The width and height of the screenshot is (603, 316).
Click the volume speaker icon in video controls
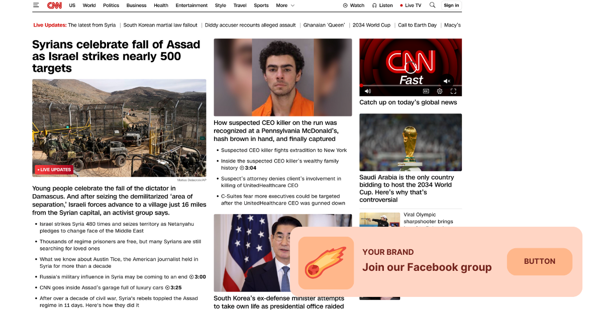(x=367, y=91)
